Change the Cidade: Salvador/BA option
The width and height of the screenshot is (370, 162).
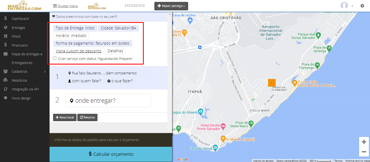click(118, 28)
